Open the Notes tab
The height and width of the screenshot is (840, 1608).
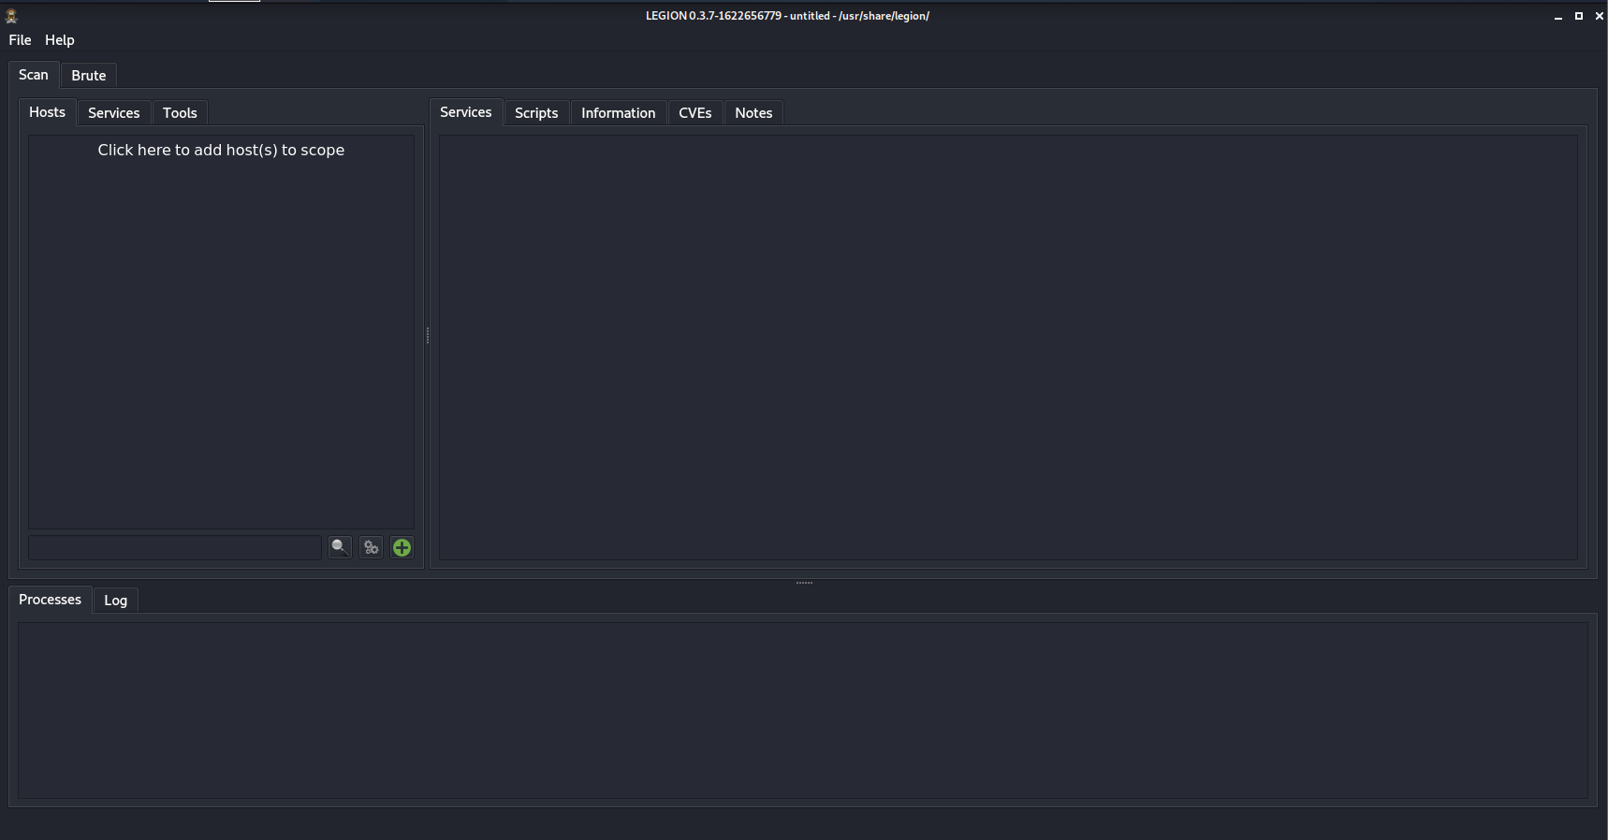[753, 113]
